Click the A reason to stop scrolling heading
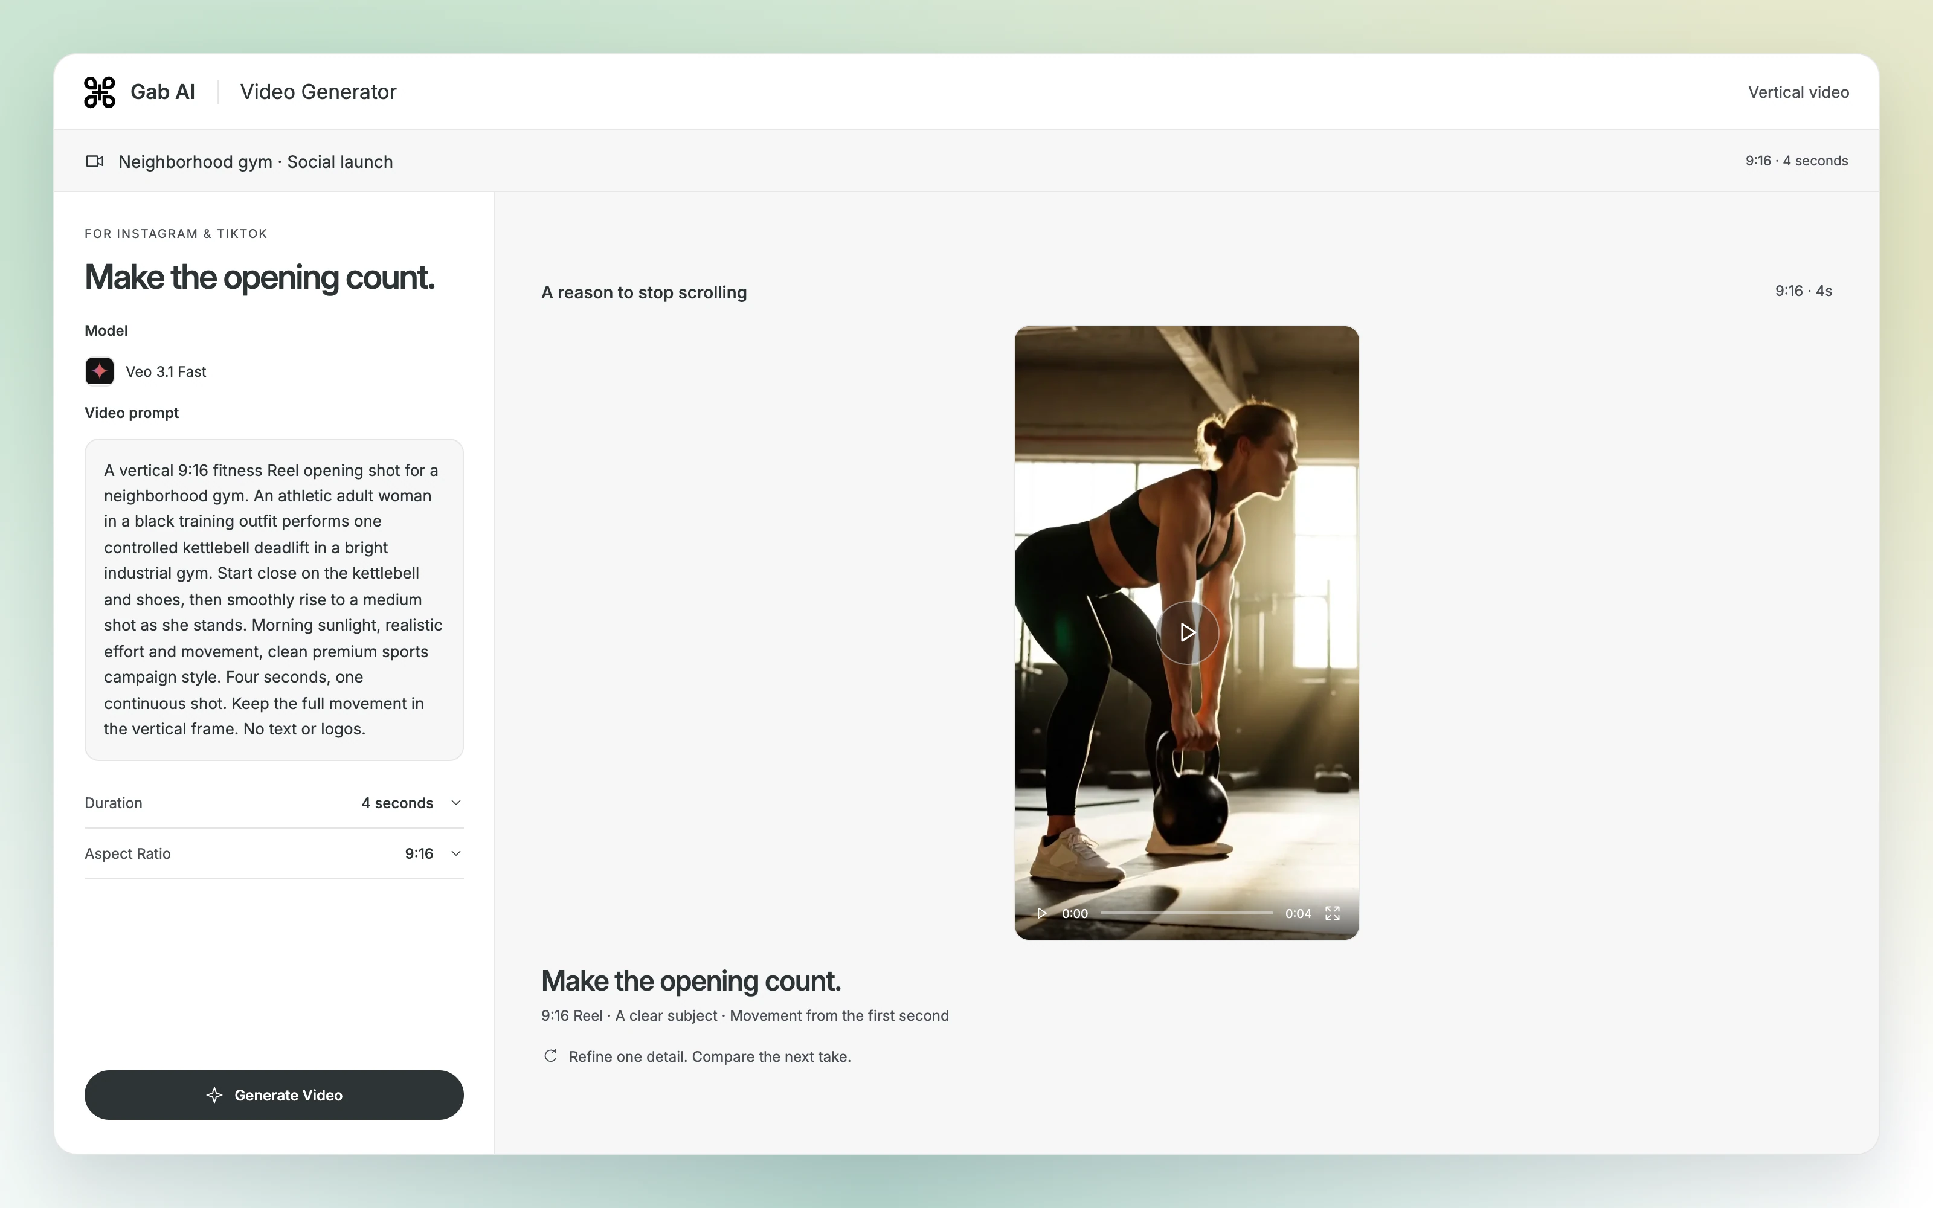 [x=644, y=292]
